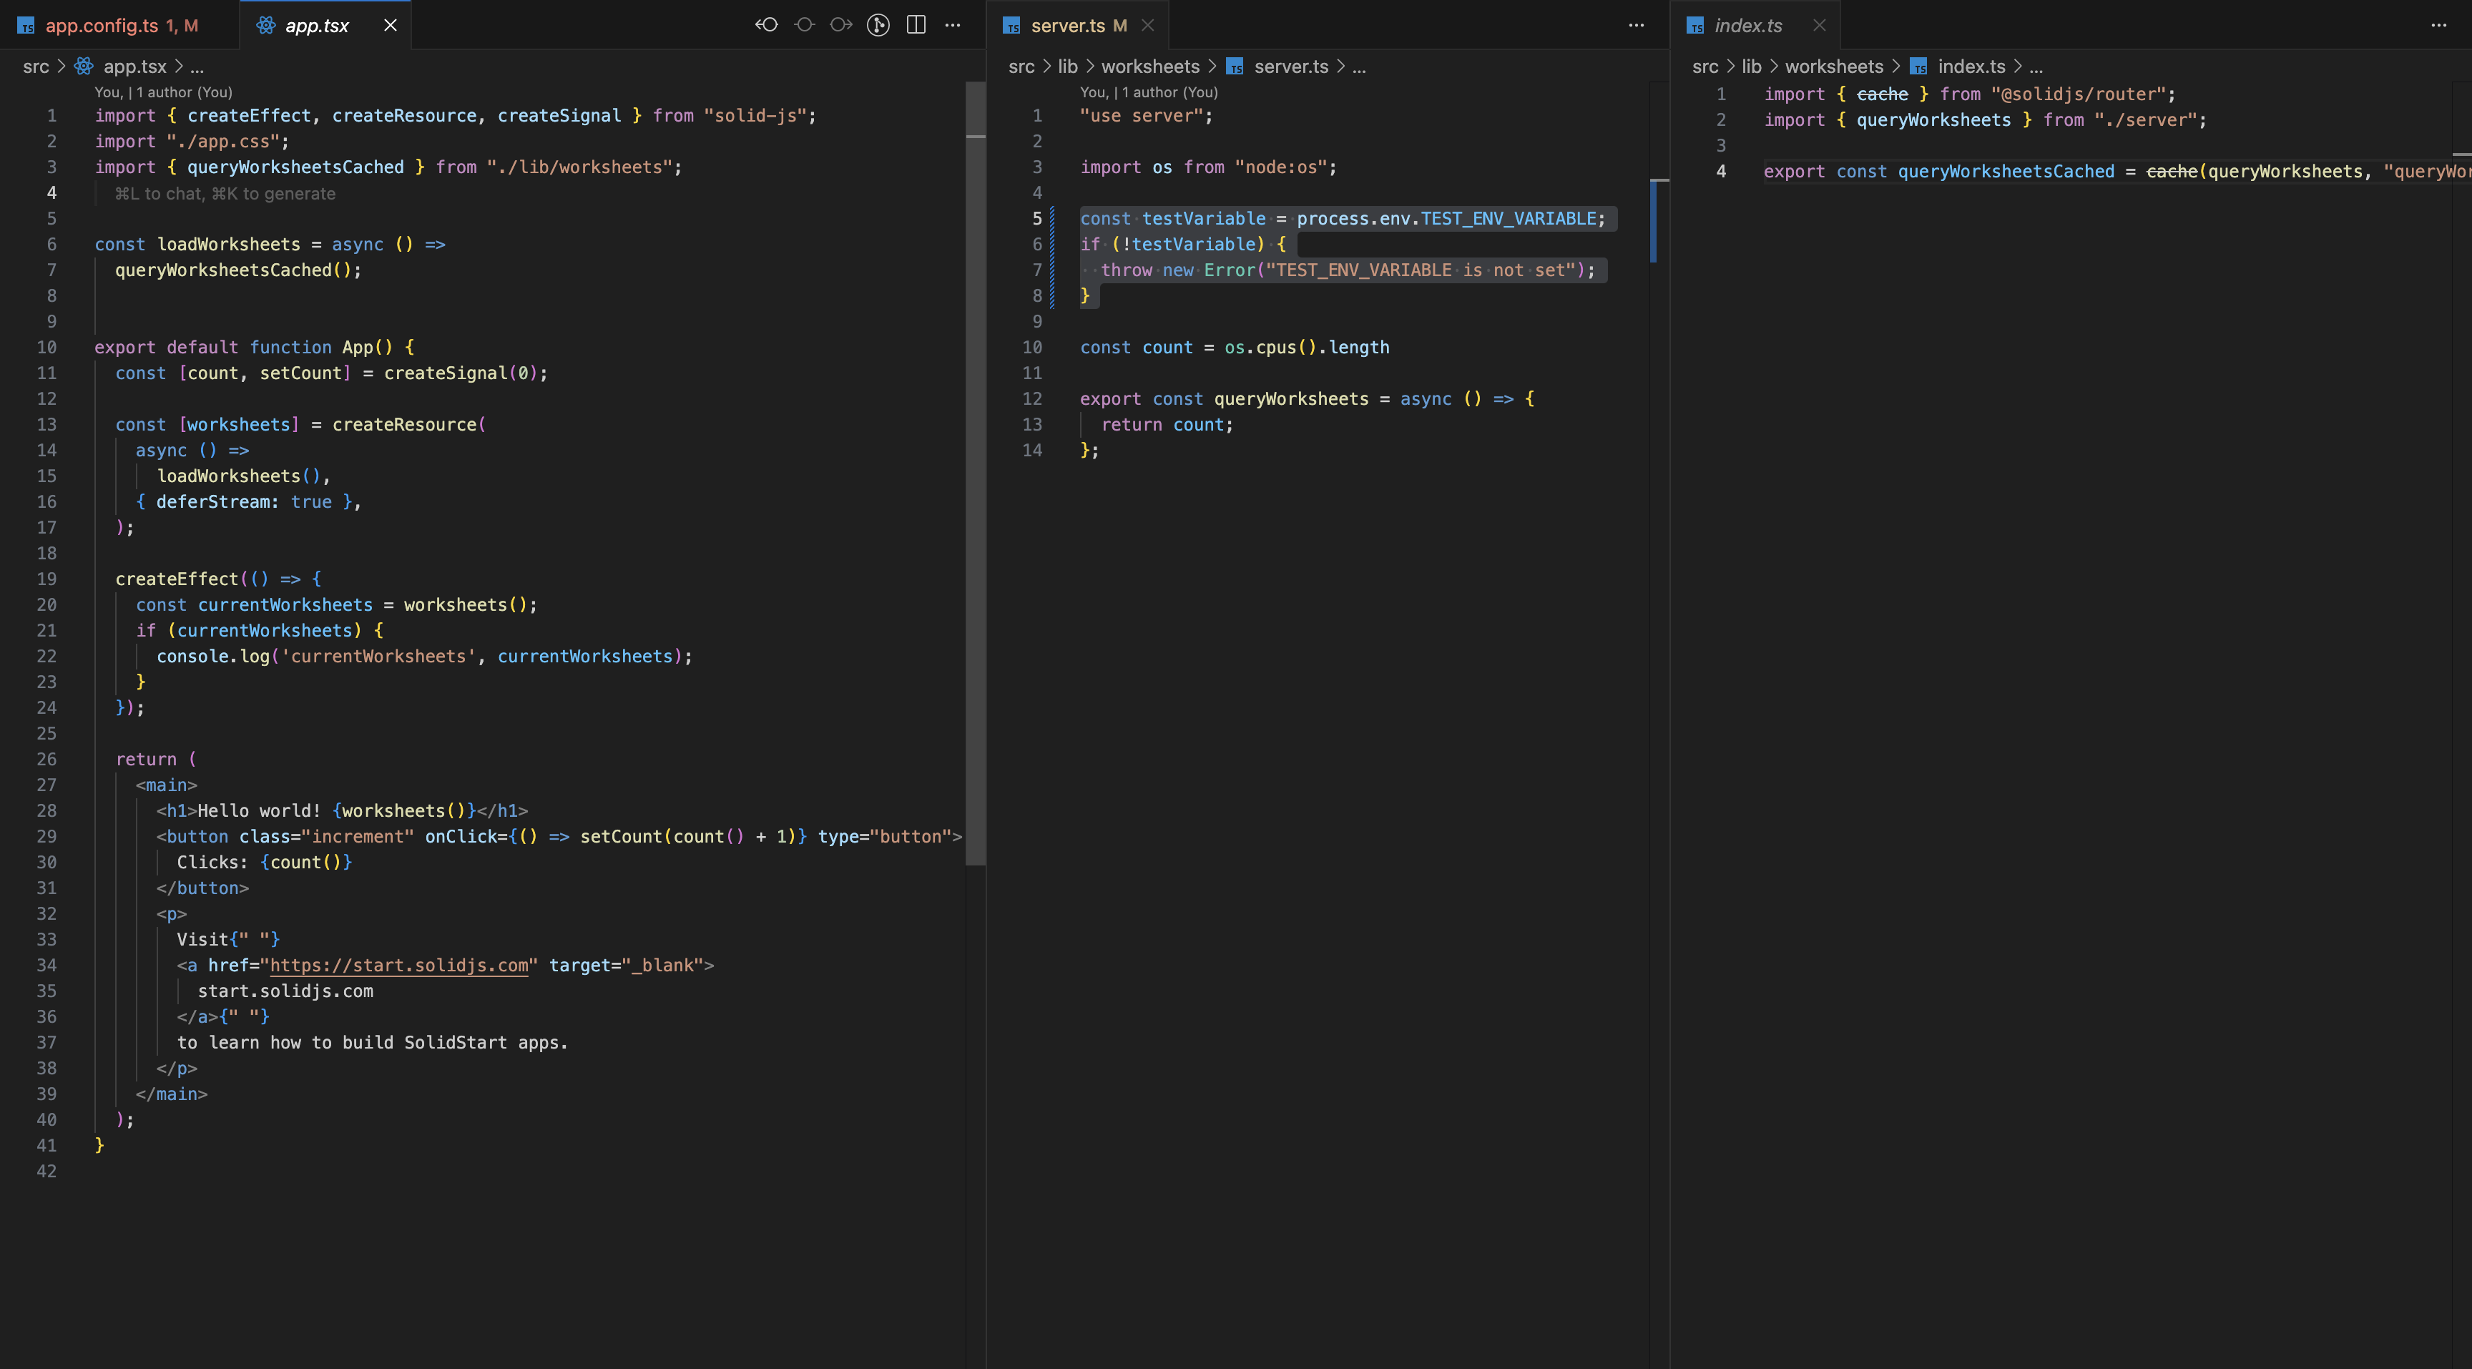Image resolution: width=2472 pixels, height=1369 pixels.
Task: Click '"./server"' import path in index.ts
Action: click(2145, 120)
